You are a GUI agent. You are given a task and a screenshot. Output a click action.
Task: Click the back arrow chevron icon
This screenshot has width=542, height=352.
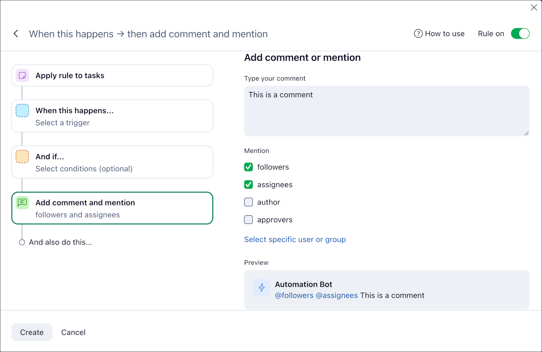tap(16, 34)
